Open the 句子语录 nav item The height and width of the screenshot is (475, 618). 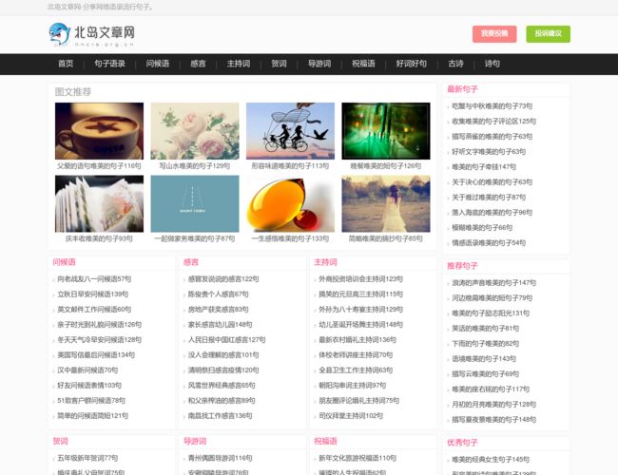point(109,64)
